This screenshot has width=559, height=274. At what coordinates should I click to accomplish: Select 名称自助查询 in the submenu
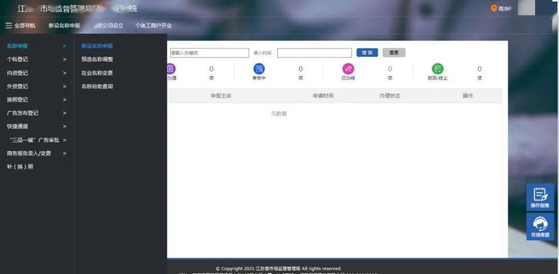tap(97, 86)
